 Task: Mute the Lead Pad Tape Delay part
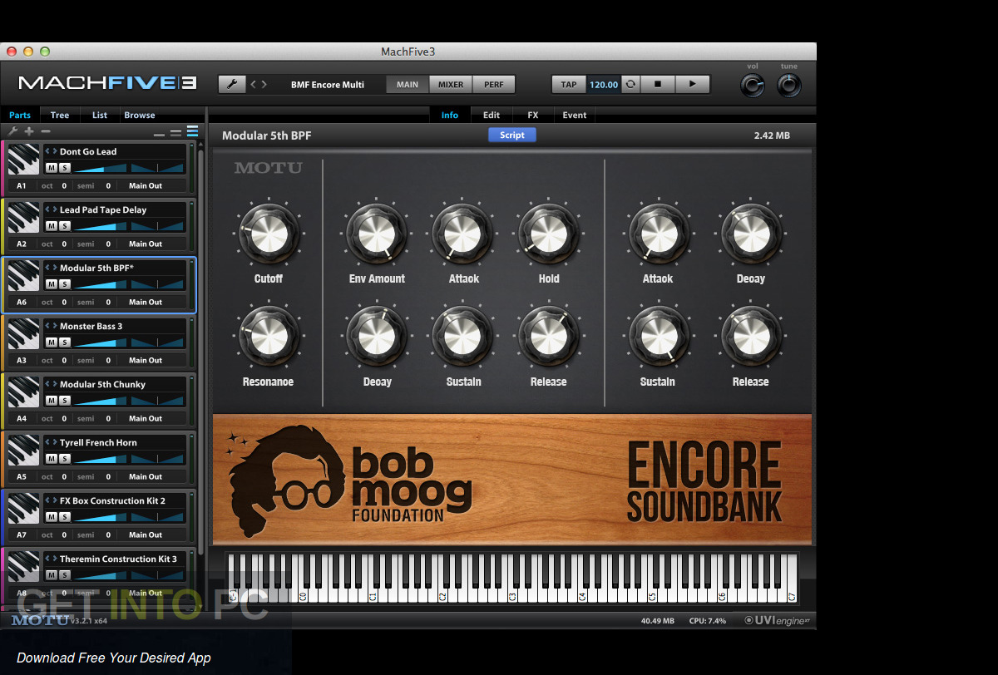pyautogui.click(x=51, y=226)
